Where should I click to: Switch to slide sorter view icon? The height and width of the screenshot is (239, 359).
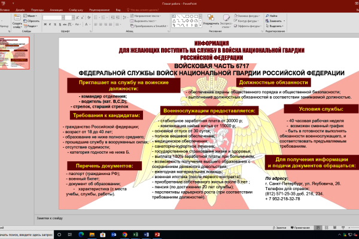click(x=327, y=228)
